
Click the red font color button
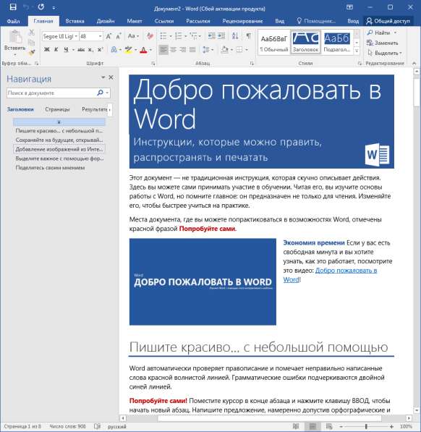pyautogui.click(x=143, y=50)
